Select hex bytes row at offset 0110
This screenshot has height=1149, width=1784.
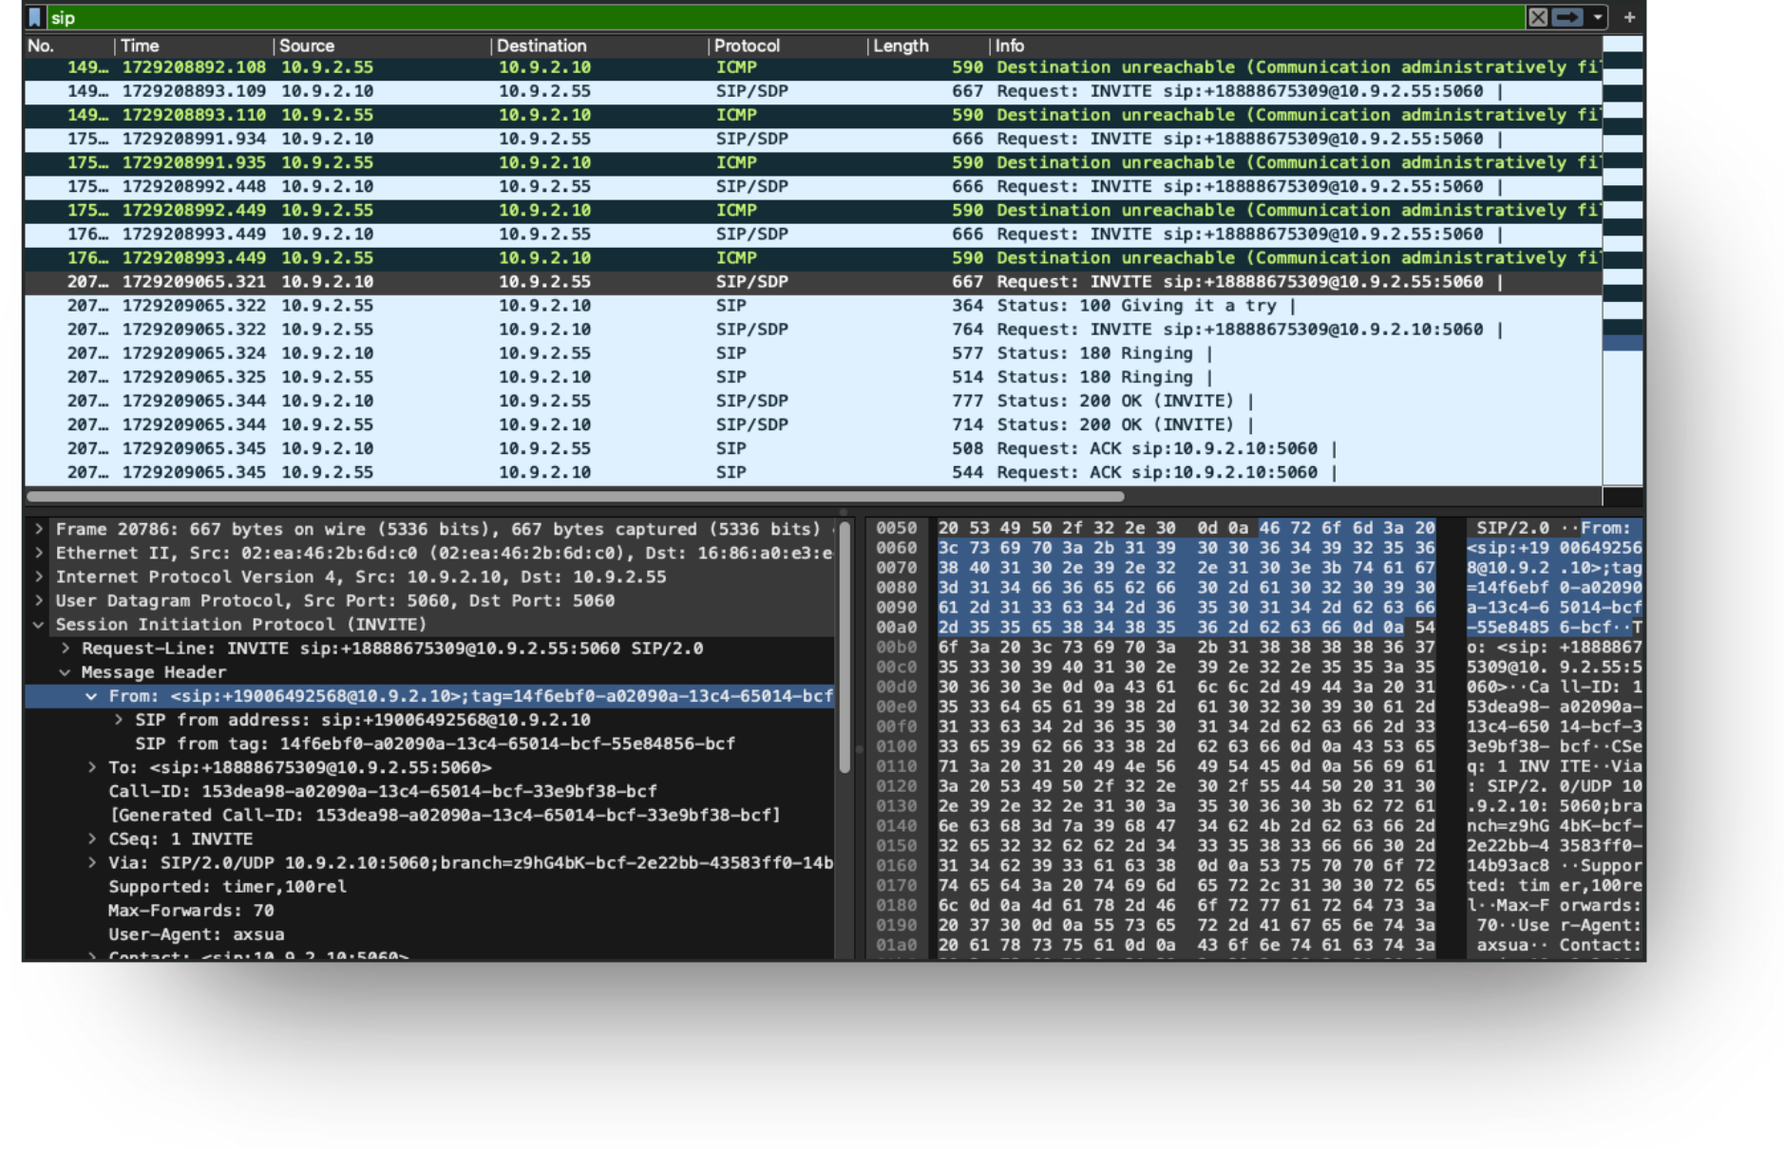1186,766
